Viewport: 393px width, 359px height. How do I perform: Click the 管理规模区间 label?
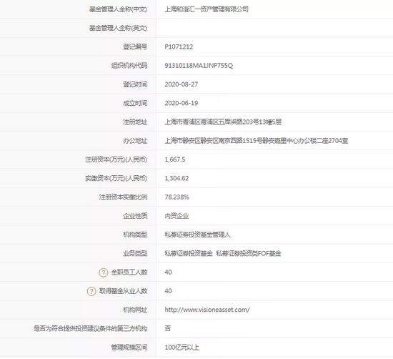tap(129, 348)
